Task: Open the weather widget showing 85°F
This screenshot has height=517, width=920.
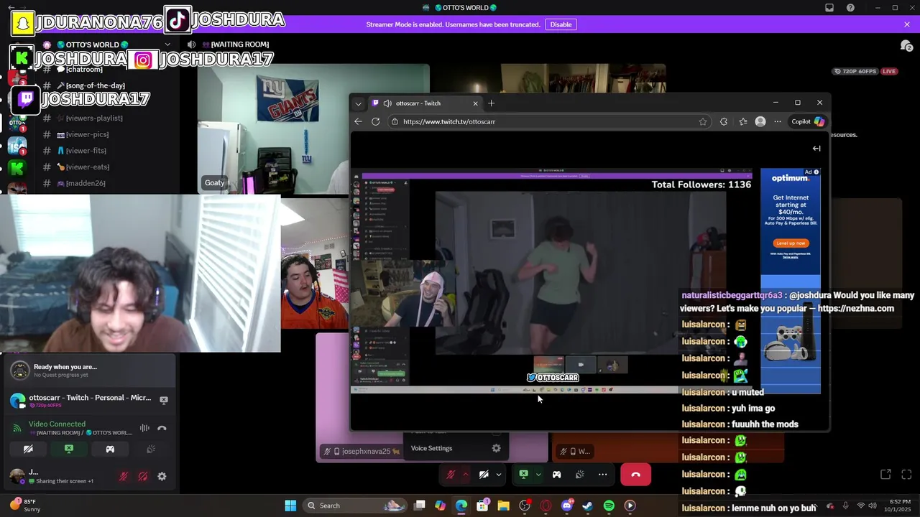Action: pos(26,506)
